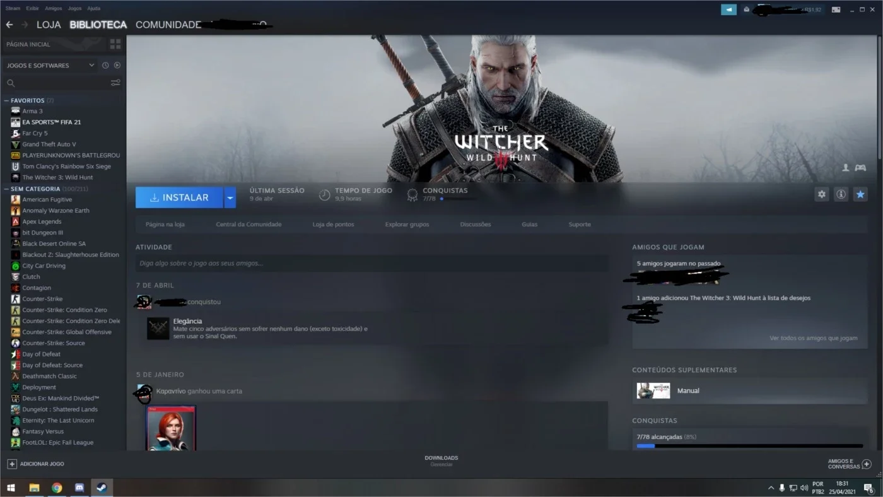Viewport: 883px width, 497px height.
Task: Open game settings gear icon
Action: tap(821, 194)
